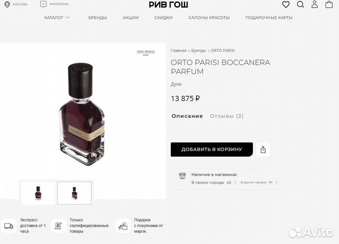Go to Подарочные карты page

coord(269,17)
